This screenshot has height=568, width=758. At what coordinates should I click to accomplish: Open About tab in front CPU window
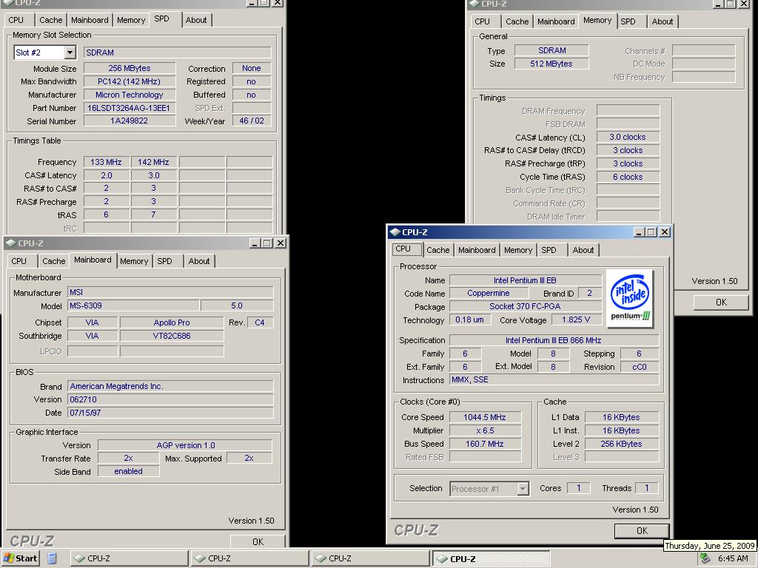583,250
